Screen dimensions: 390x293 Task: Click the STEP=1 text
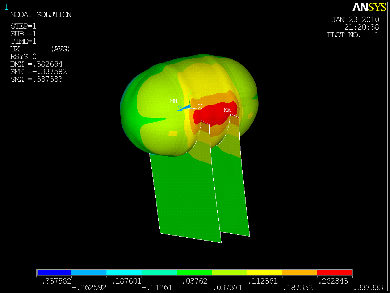[x=24, y=26]
